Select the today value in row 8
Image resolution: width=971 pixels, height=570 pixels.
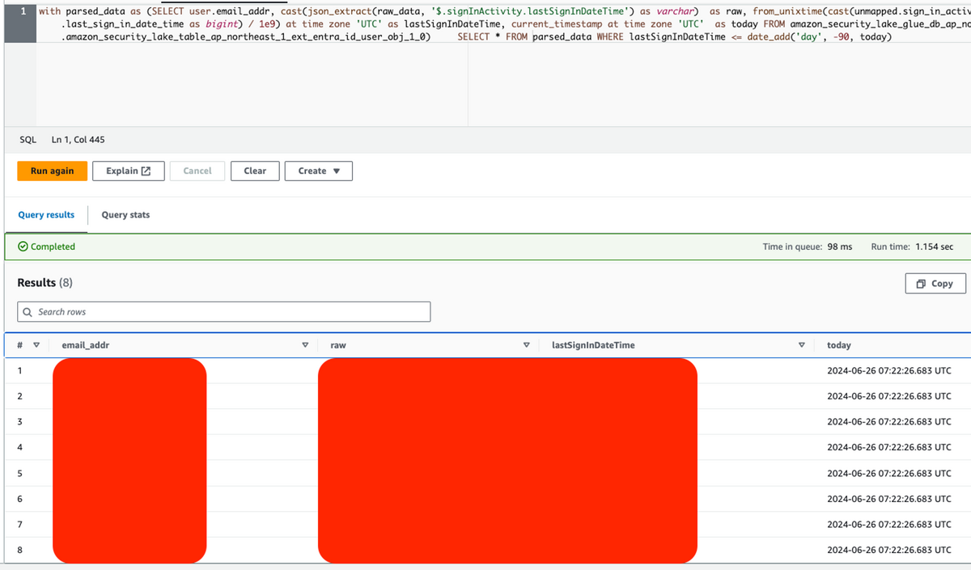pos(888,550)
